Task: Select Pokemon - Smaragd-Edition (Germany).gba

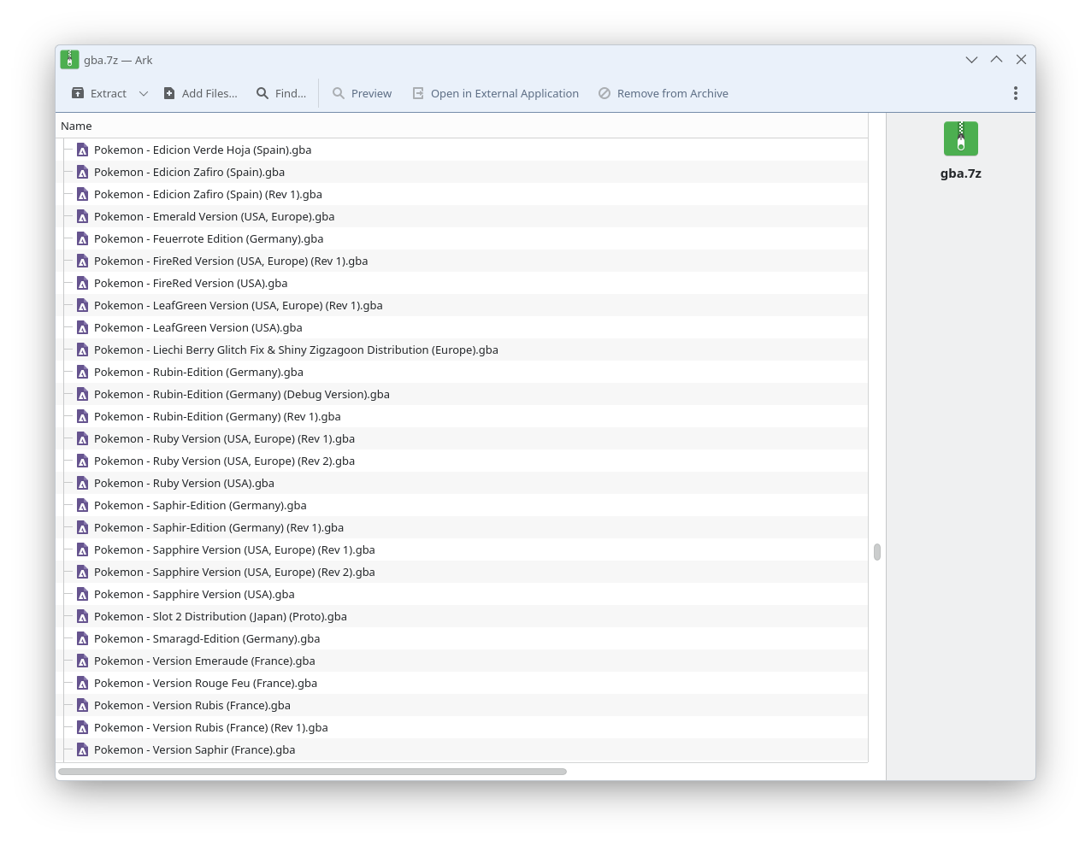Action: click(x=462, y=638)
